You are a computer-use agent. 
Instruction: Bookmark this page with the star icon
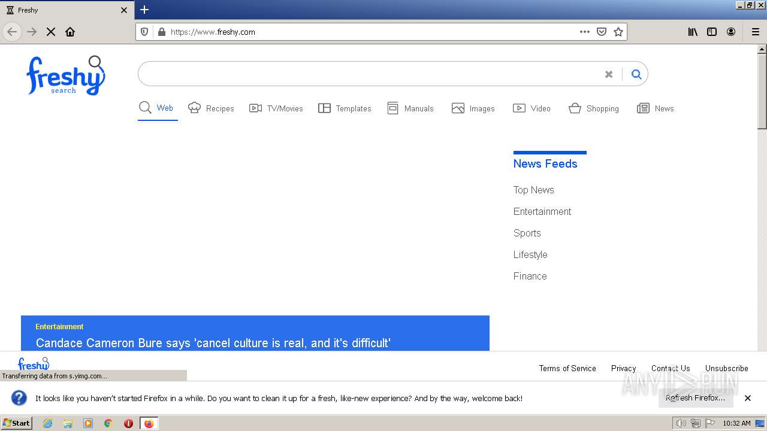point(618,32)
